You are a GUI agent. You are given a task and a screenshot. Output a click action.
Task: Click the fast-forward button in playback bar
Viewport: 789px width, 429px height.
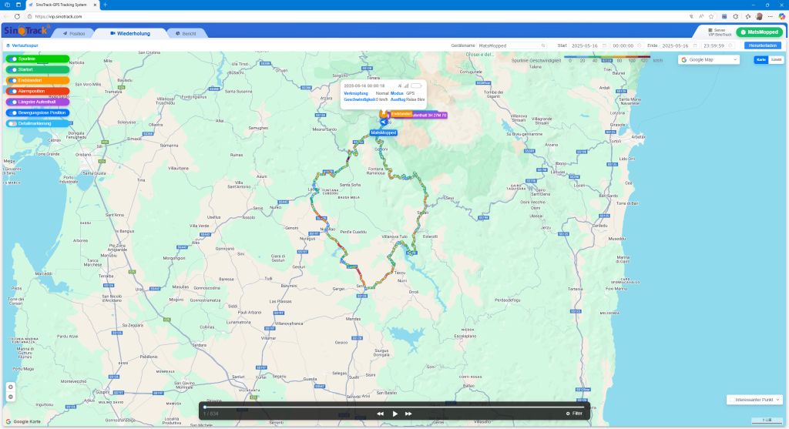(x=408, y=414)
